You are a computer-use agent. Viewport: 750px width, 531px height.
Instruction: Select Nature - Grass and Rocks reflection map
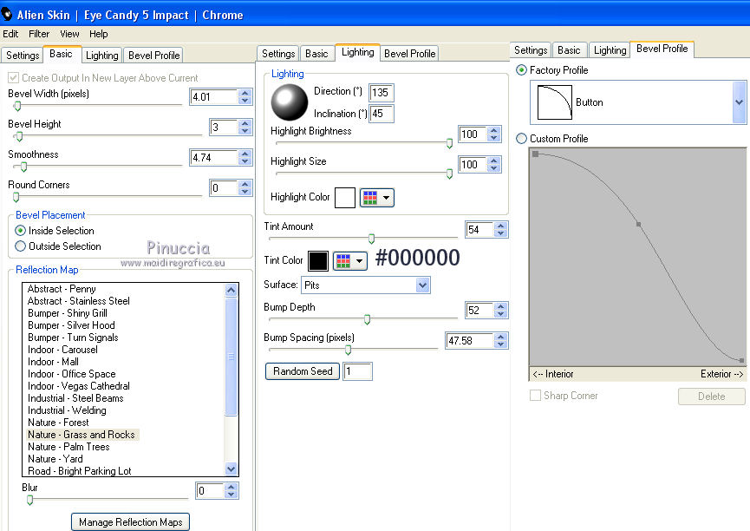tap(82, 435)
